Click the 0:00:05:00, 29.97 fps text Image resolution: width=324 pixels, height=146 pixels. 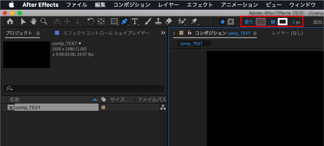point(73,54)
